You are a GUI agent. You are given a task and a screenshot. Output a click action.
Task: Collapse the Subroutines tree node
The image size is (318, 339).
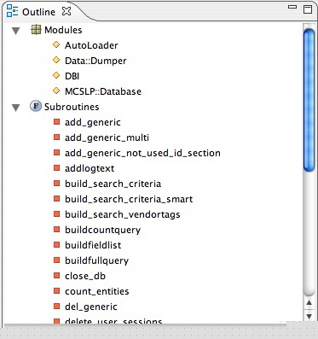tap(16, 108)
